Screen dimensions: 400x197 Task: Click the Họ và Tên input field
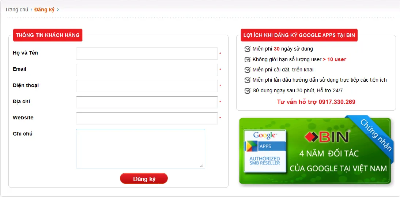(147, 54)
